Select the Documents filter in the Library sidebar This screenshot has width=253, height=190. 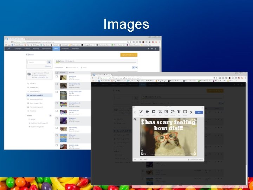tap(34, 91)
